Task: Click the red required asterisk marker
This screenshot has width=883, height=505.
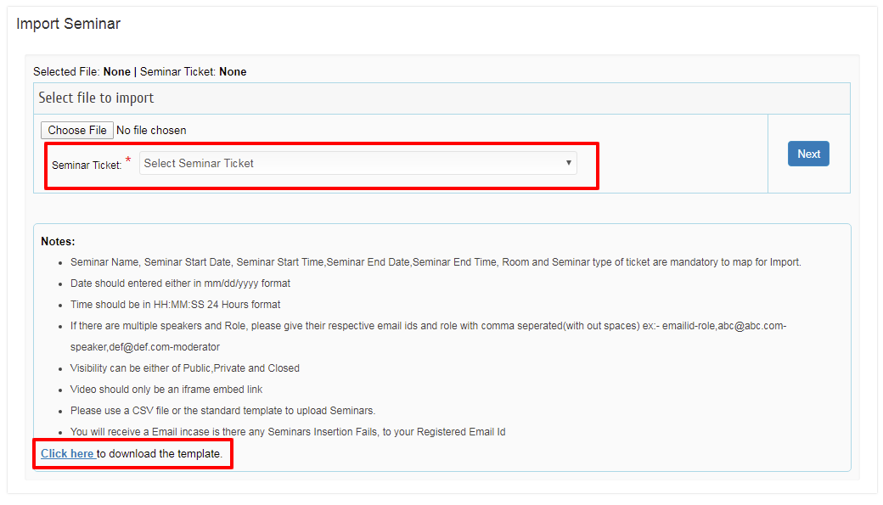Action: [x=128, y=161]
